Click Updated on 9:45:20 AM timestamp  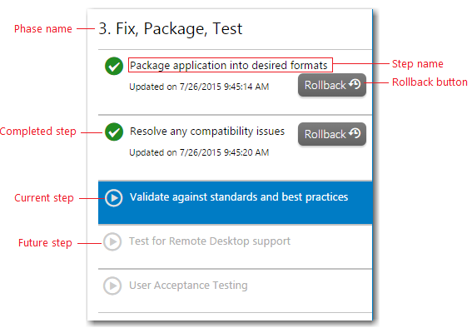pos(199,152)
